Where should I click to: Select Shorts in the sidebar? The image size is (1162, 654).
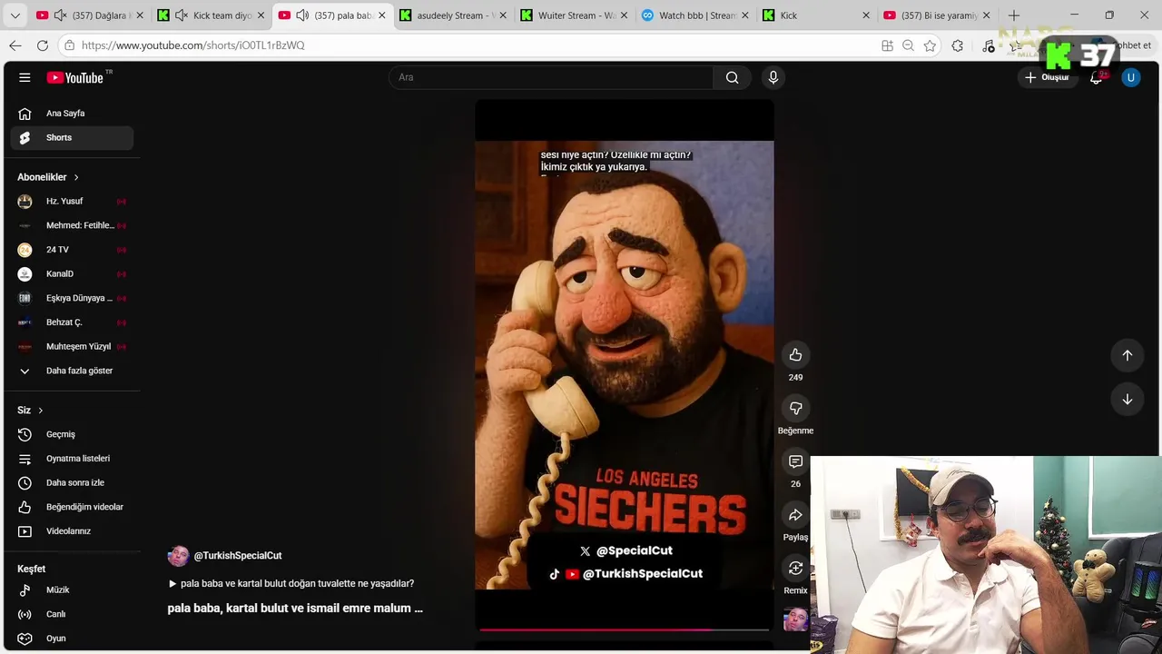click(73, 138)
